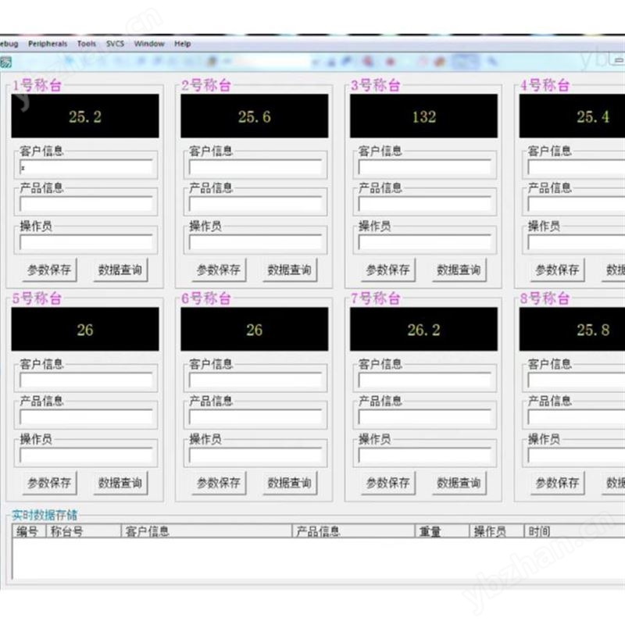
Task: Focus 产品信息 field of 8号称台
Action: (x=577, y=417)
